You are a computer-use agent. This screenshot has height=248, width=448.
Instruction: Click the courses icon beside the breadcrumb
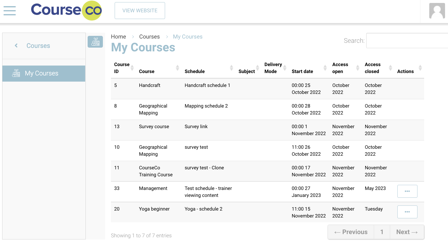[x=95, y=42]
